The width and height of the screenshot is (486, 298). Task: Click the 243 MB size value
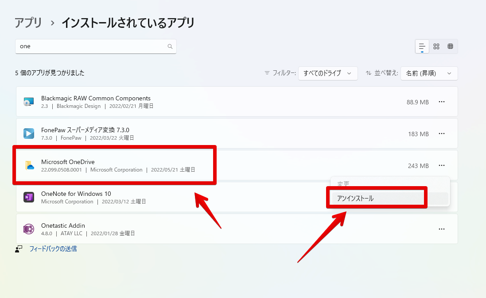click(x=418, y=166)
